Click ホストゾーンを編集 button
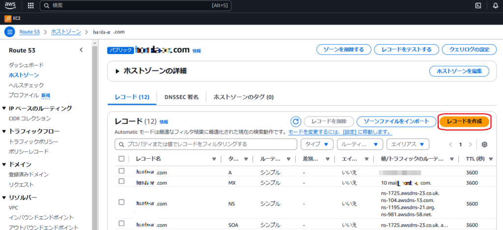Image resolution: width=503 pixels, height=230 pixels. pos(459,72)
